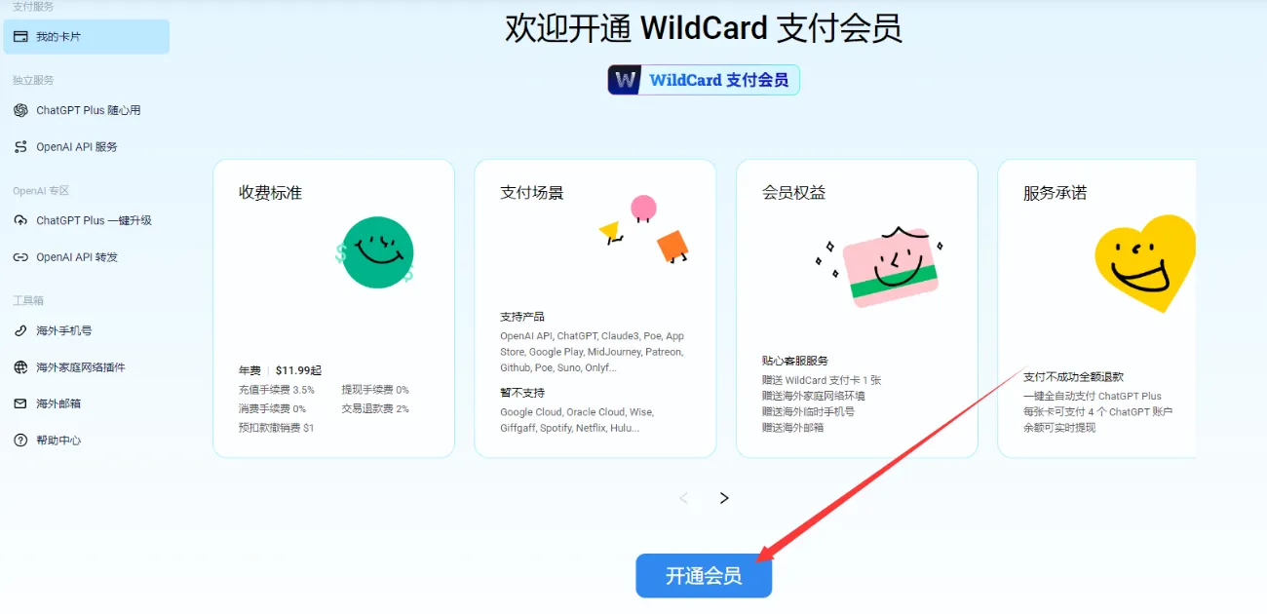Select the 服务承诺 card
Image resolution: width=1267 pixels, height=614 pixels.
tap(1097, 308)
